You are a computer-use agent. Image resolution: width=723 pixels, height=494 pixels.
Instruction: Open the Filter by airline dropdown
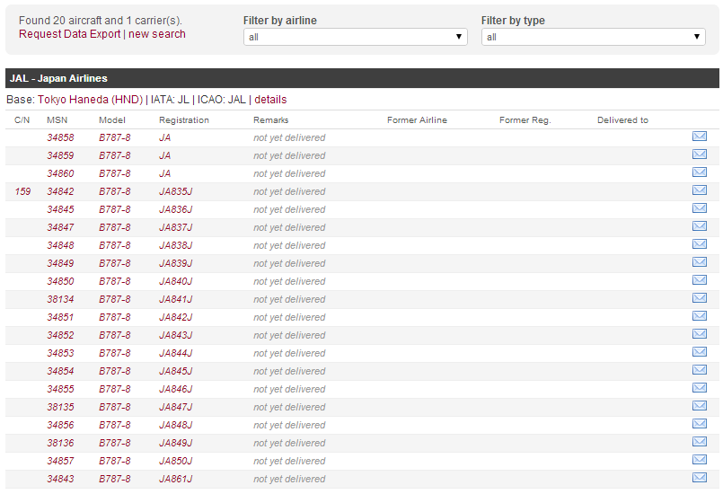pos(355,37)
